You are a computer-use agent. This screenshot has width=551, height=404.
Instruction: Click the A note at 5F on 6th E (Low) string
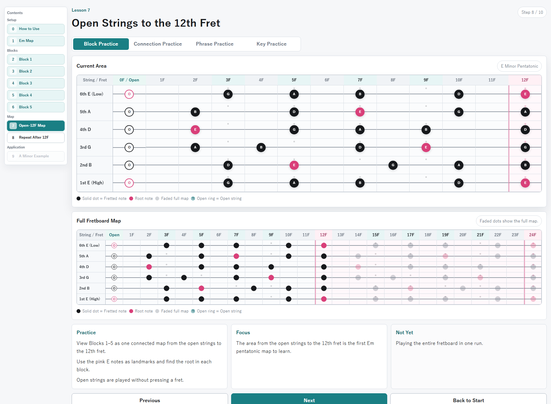click(x=294, y=94)
